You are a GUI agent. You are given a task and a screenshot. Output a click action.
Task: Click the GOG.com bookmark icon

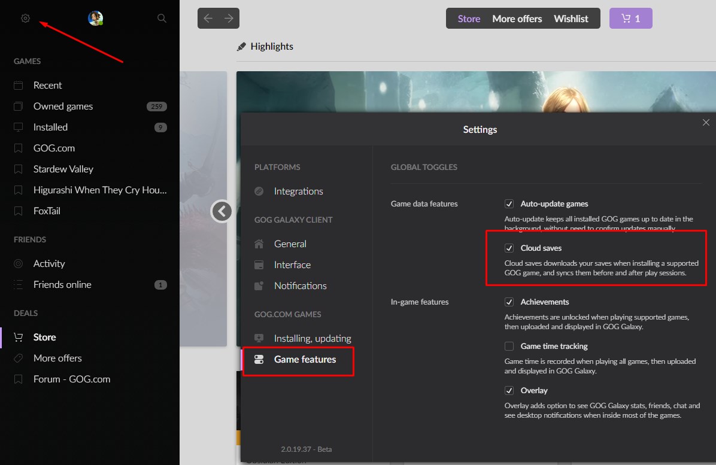pyautogui.click(x=19, y=148)
